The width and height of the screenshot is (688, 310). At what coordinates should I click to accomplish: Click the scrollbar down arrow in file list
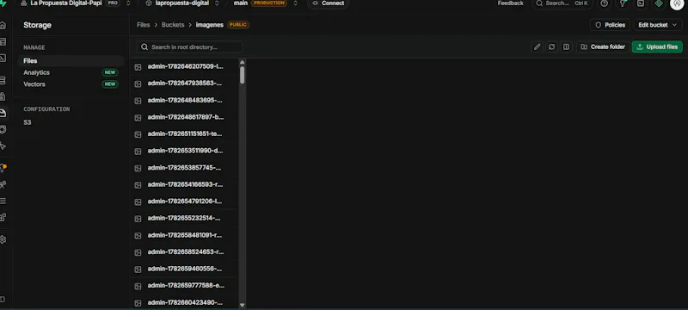[243, 305]
